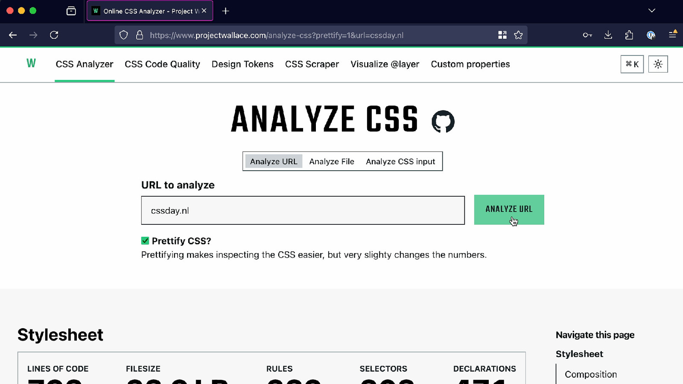Screen dimensions: 683x384
Task: Close the Online CSS Analyzer tab
Action: tap(204, 11)
